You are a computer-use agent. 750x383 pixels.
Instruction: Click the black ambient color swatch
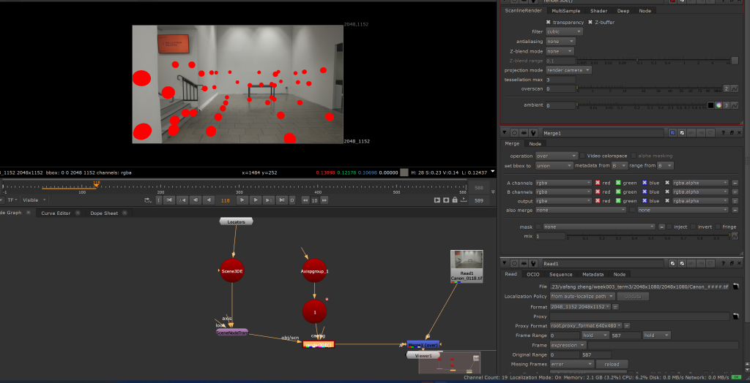(710, 105)
